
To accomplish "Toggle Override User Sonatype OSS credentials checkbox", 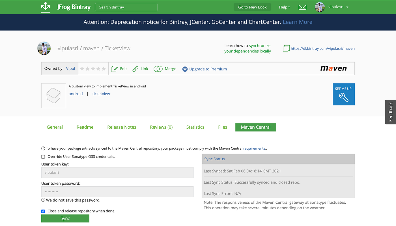I will 43,157.
